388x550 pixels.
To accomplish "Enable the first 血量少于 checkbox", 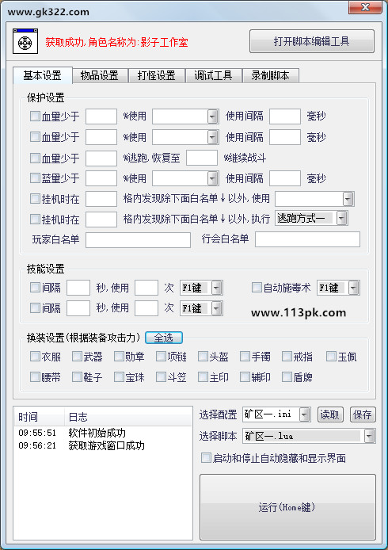I will [x=35, y=116].
